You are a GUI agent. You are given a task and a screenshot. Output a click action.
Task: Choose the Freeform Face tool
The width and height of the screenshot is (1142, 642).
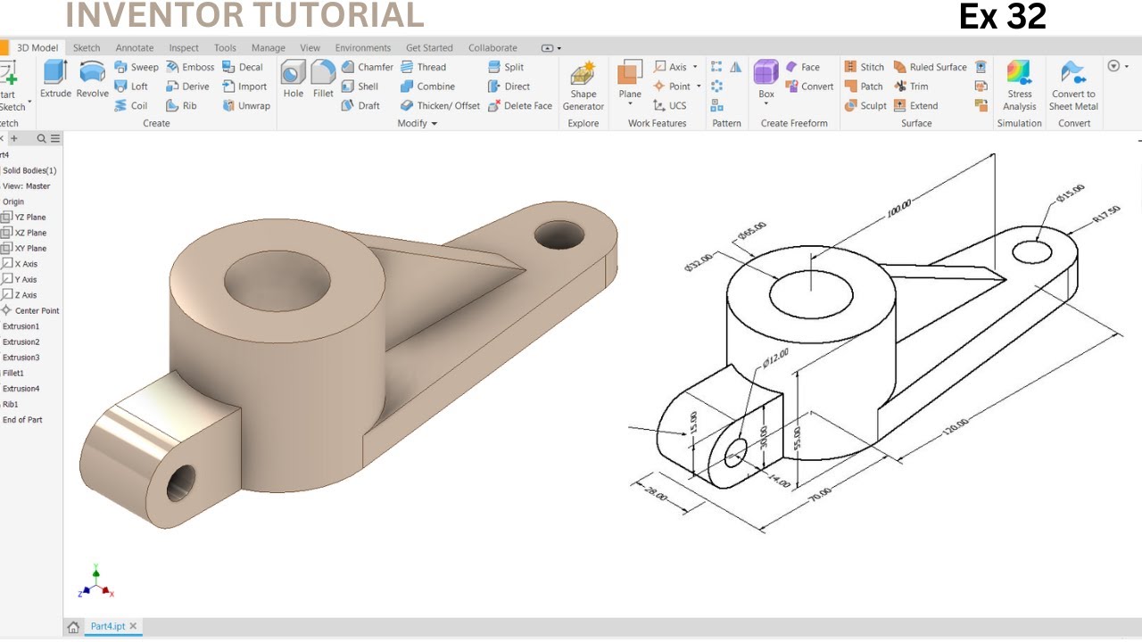(802, 67)
